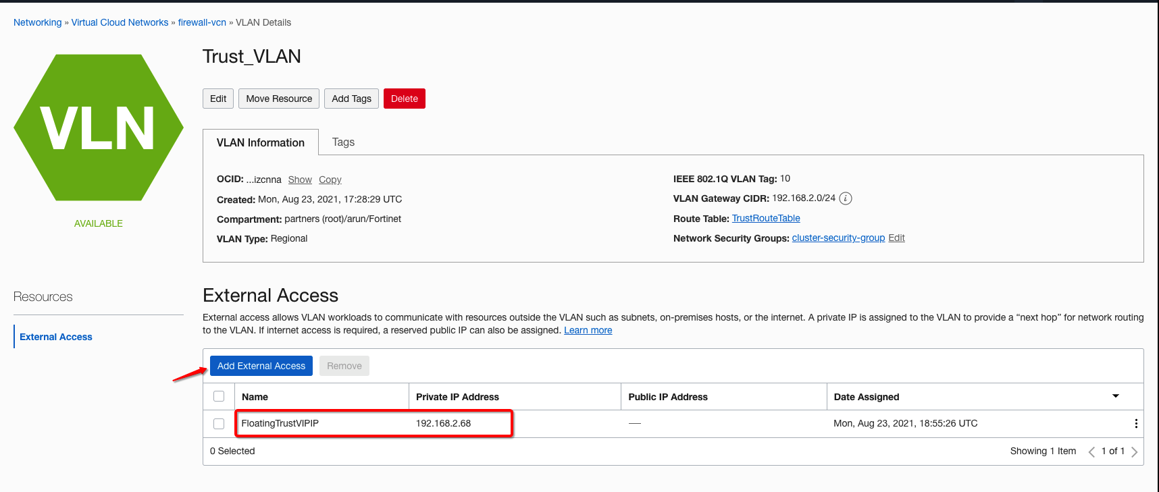Click the External Access section heading

tap(270, 295)
